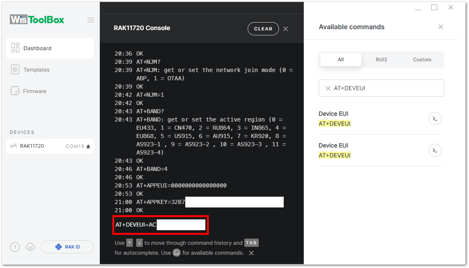Eject the RAK11720 device on COM15

coord(88,146)
